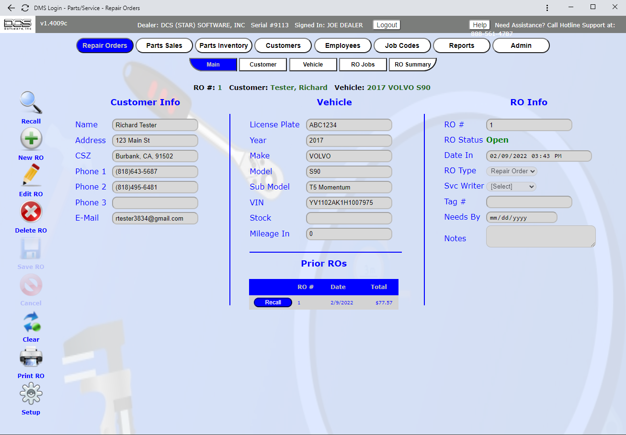
Task: Open the Parts Inventory section
Action: click(x=224, y=45)
